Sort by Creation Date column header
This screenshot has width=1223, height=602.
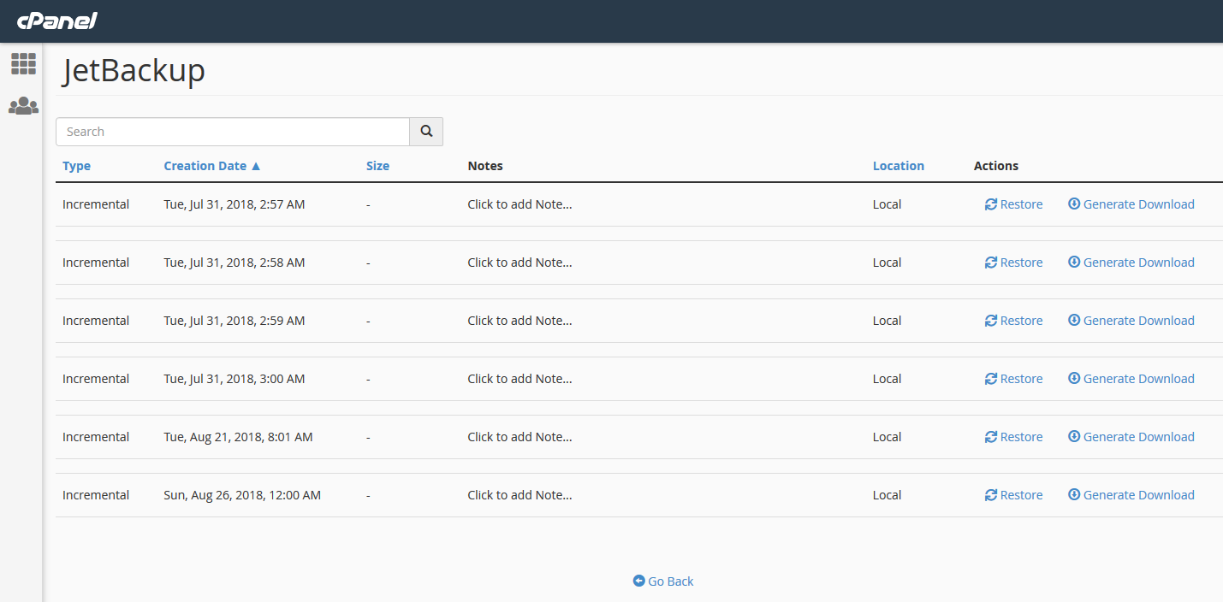pyautogui.click(x=205, y=166)
